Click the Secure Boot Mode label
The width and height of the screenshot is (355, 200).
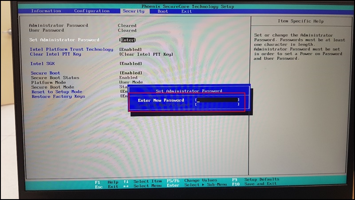coord(52,87)
